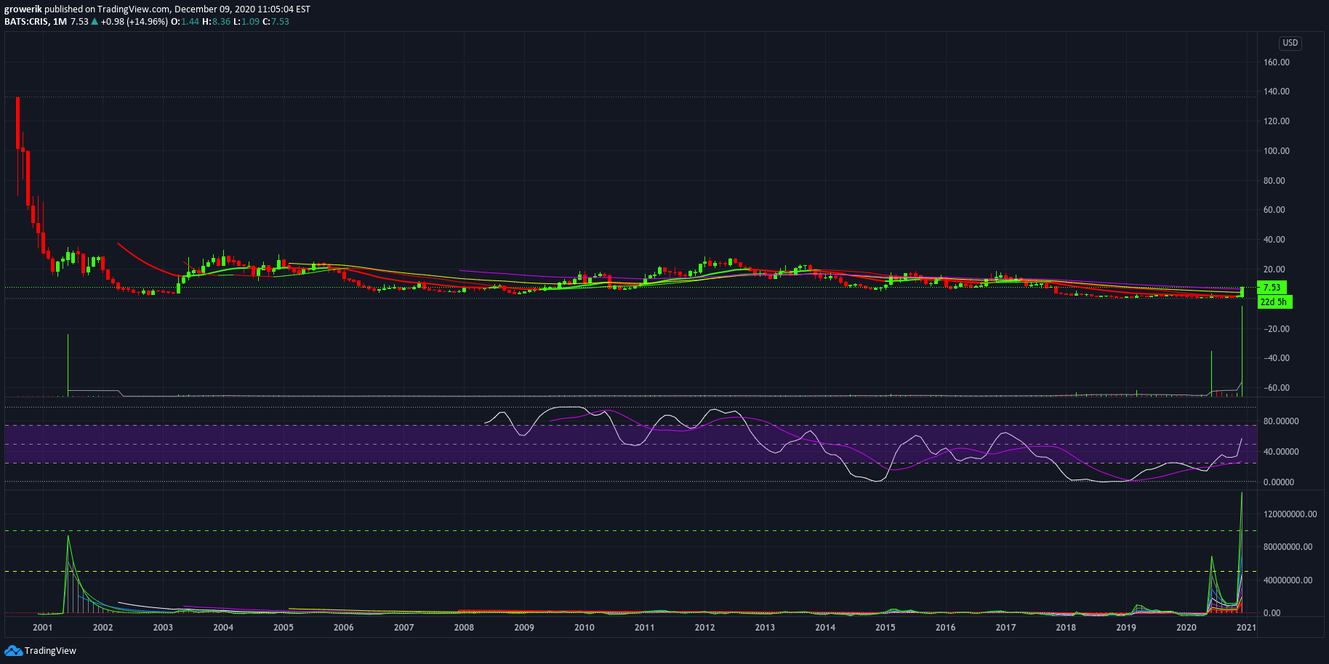This screenshot has width=1329, height=664.
Task: Click the 40000000.00 volume scale label
Action: coord(1288,580)
